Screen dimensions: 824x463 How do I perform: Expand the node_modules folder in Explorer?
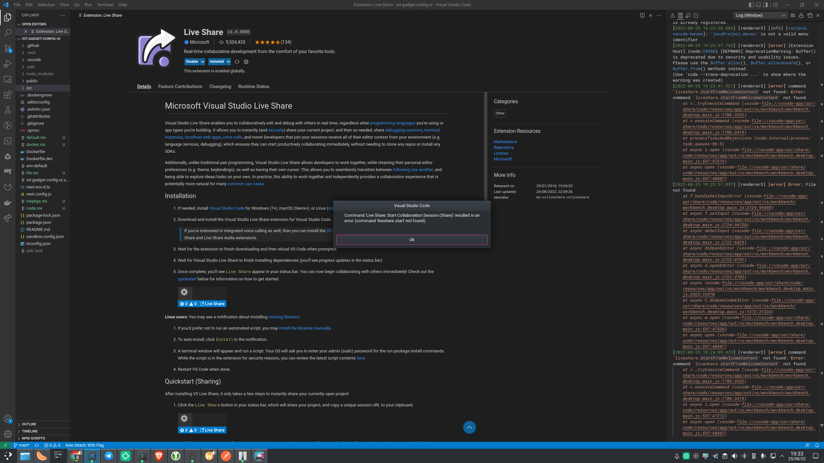[38, 74]
